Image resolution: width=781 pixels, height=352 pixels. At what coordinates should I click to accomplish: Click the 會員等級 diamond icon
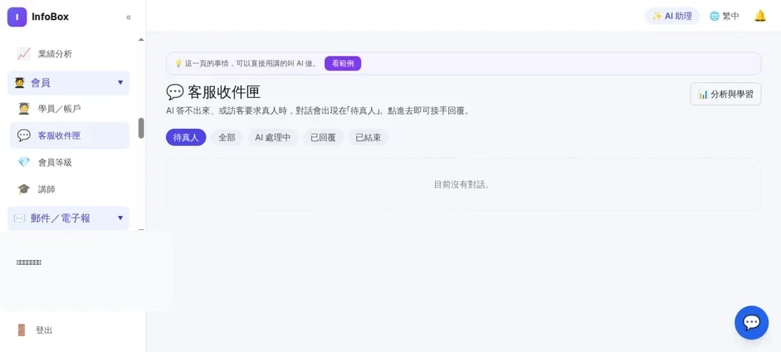coord(24,162)
